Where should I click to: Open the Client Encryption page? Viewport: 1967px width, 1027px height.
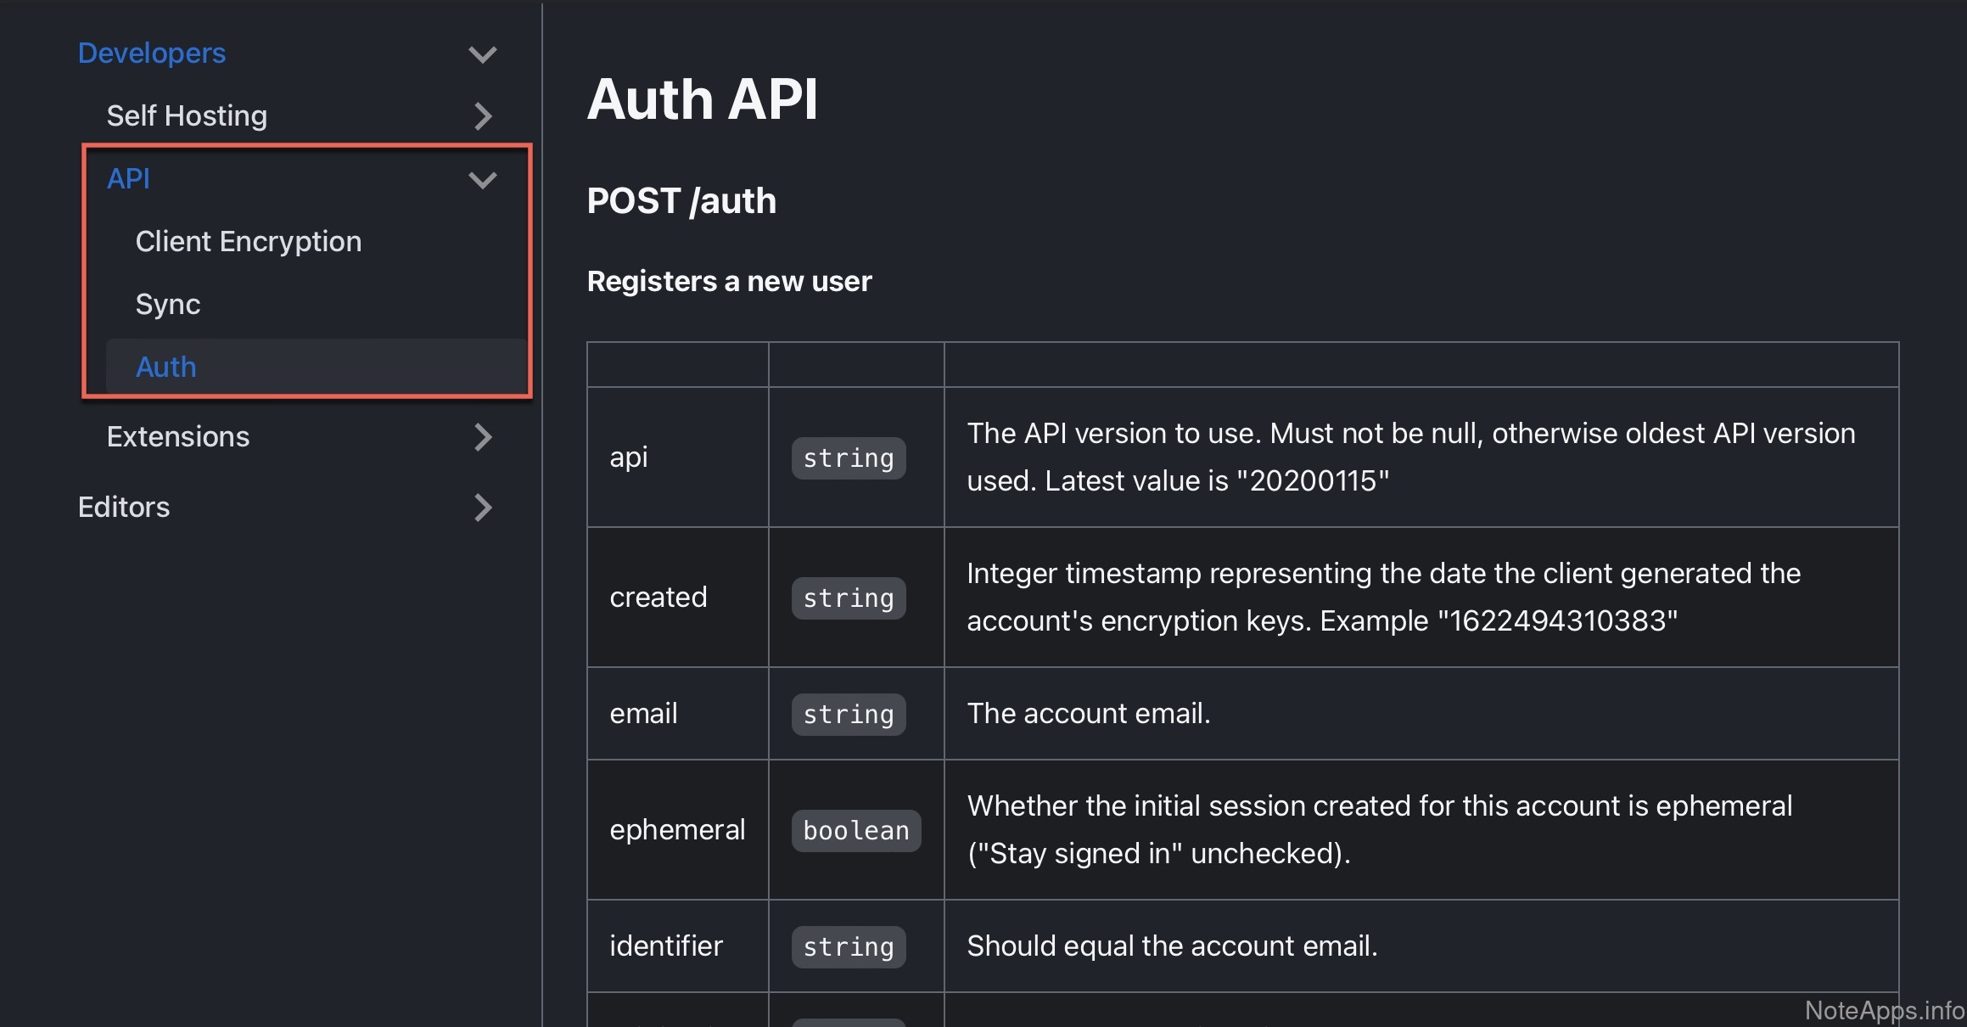pos(248,241)
